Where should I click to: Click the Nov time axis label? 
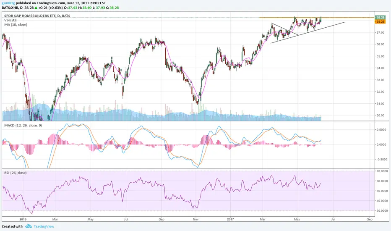(196, 219)
